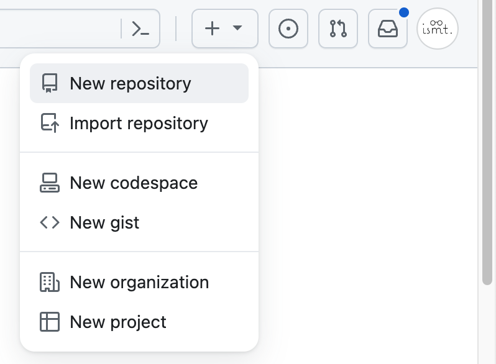Image resolution: width=496 pixels, height=364 pixels.
Task: Choose New gist menu item
Action: (139, 222)
